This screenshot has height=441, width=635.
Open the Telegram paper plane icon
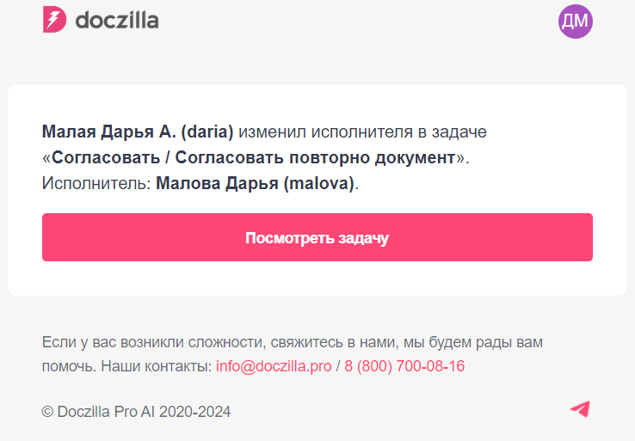580,409
